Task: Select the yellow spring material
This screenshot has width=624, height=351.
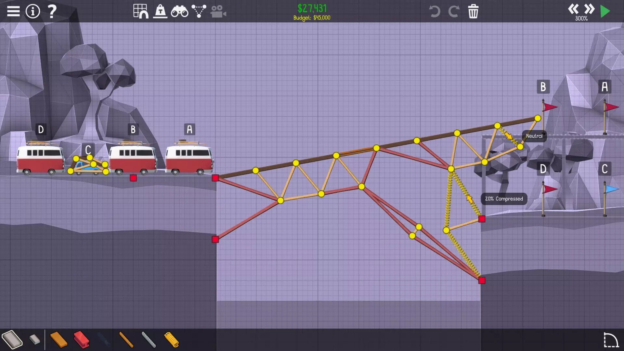Action: click(x=171, y=340)
